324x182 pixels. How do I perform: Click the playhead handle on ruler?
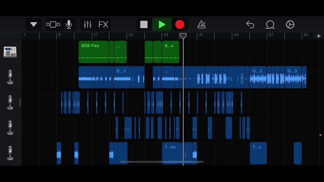point(183,36)
